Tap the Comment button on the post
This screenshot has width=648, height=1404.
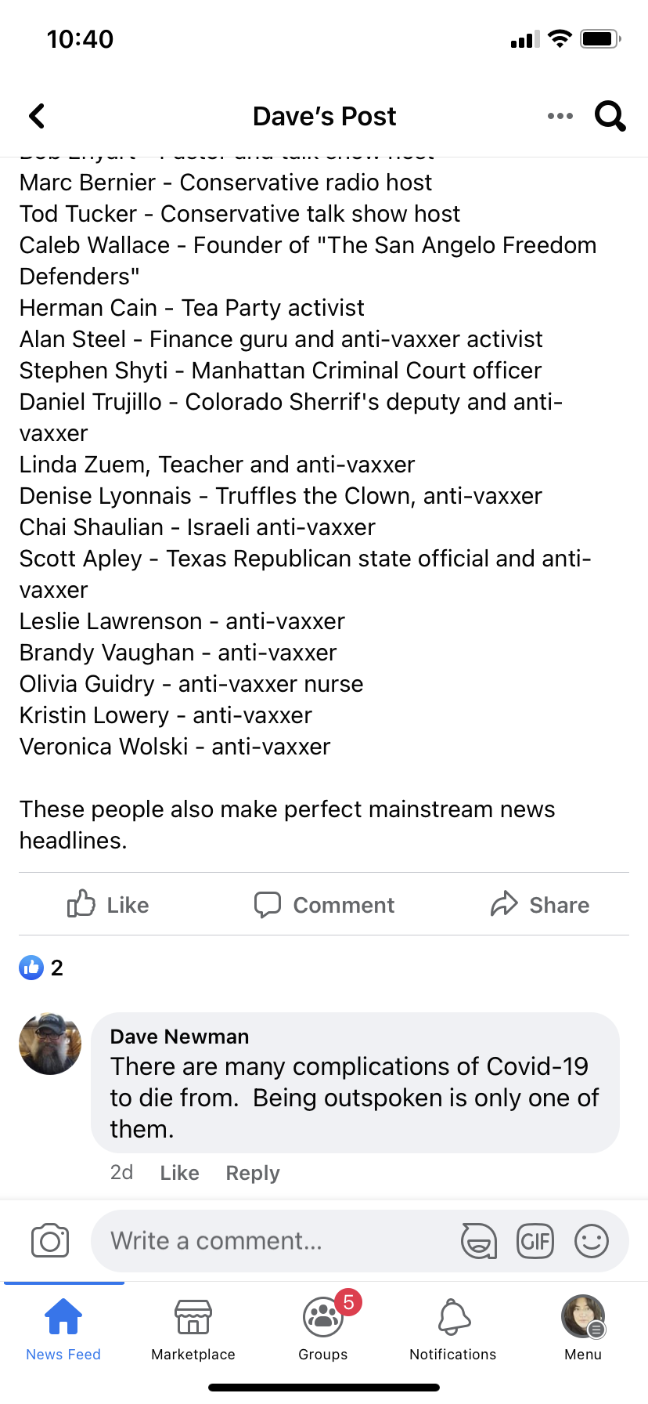point(324,904)
